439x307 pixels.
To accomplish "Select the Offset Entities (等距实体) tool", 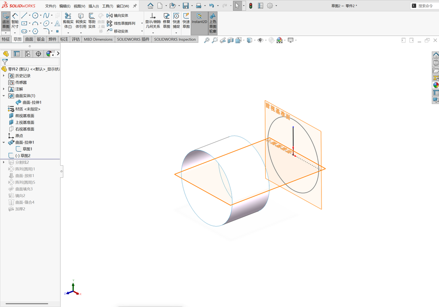I will tap(92, 21).
